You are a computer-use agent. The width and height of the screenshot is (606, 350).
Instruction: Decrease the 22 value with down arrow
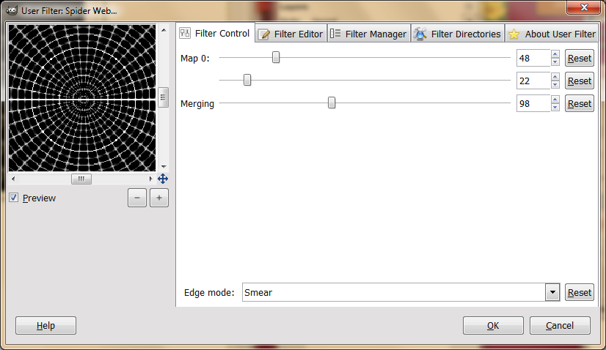555,84
